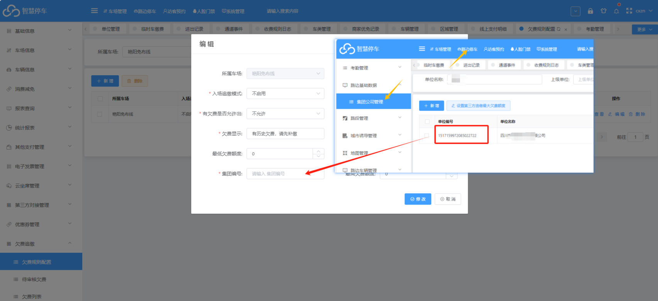Screen dimensions: 658x301
Task: Select the 艳阳免布线 row checkbox
Action: (100, 114)
